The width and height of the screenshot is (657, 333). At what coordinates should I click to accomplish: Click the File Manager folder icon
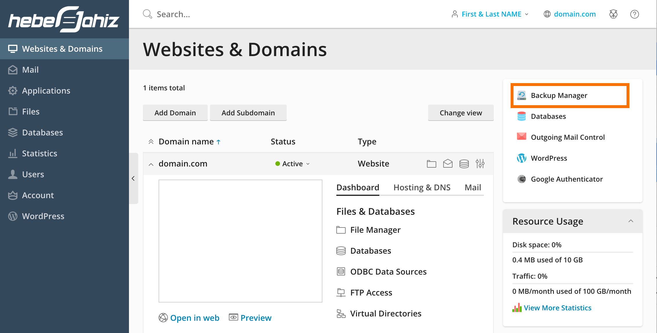point(341,230)
